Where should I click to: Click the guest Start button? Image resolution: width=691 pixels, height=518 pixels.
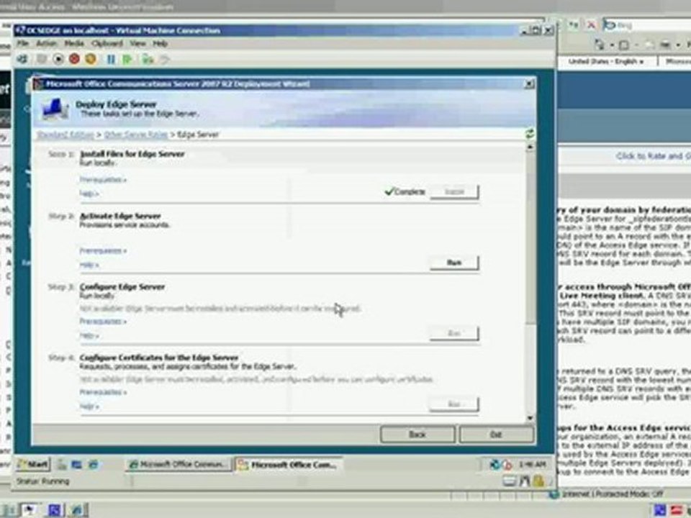pyautogui.click(x=34, y=464)
